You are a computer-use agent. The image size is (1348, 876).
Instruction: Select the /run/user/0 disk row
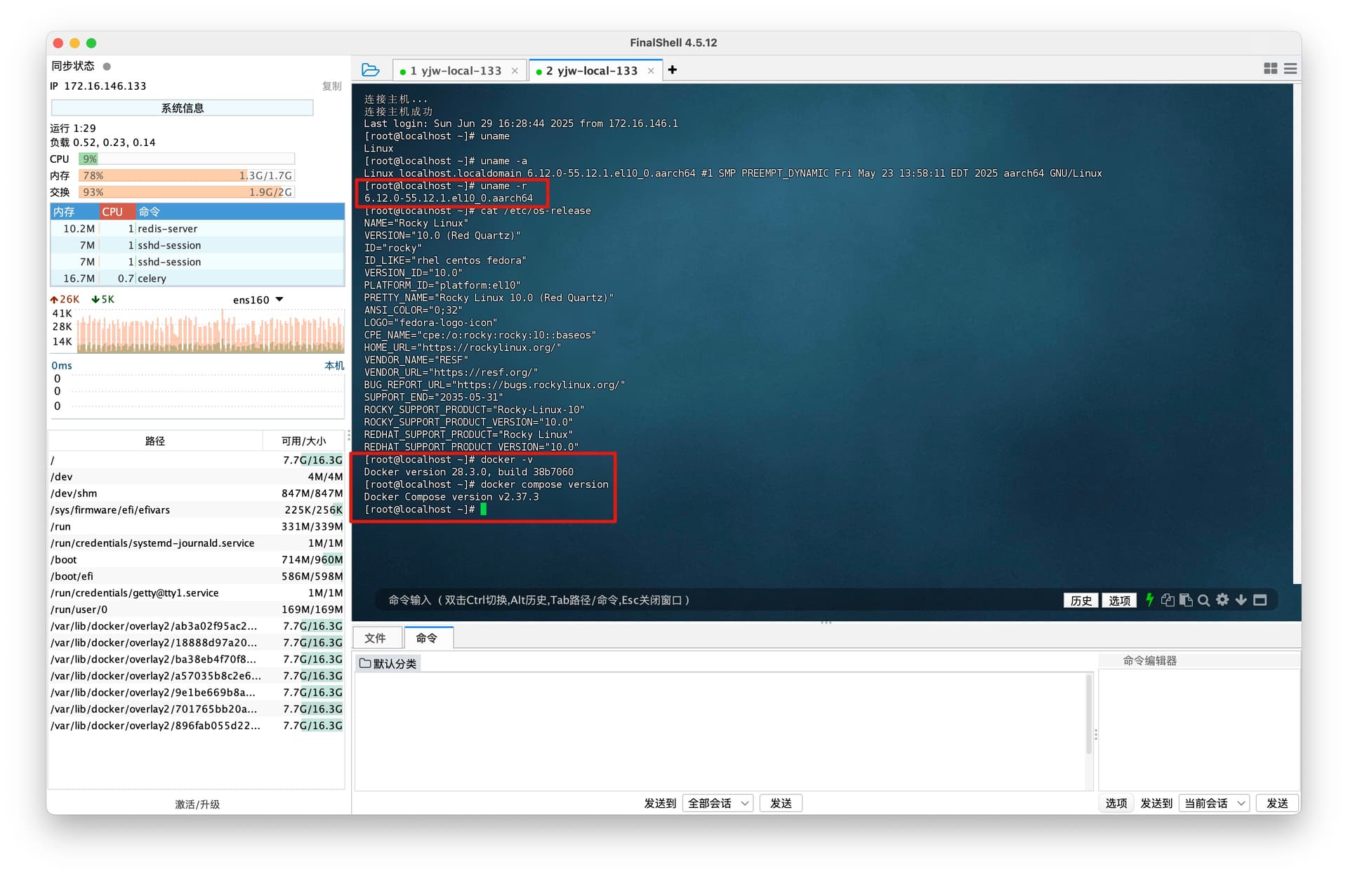(x=197, y=609)
